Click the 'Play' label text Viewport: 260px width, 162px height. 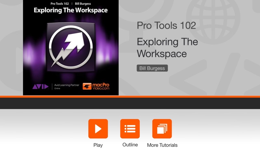[x=98, y=145]
